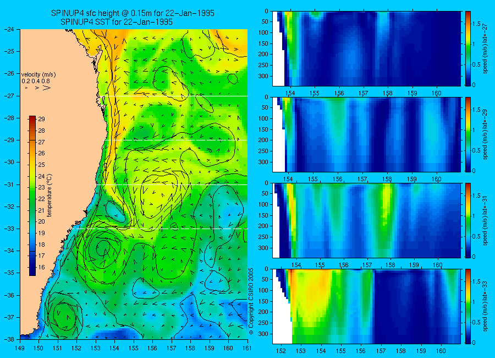Click the speed color bar for lat=-29
Image resolution: width=495 pixels, height=358 pixels.
(468, 134)
